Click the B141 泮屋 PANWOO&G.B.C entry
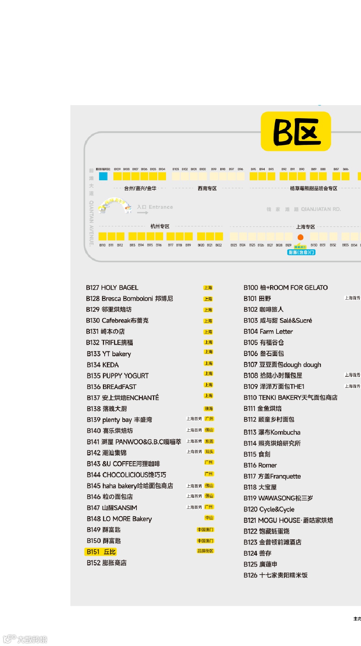The height and width of the screenshot is (646, 361). [x=134, y=442]
